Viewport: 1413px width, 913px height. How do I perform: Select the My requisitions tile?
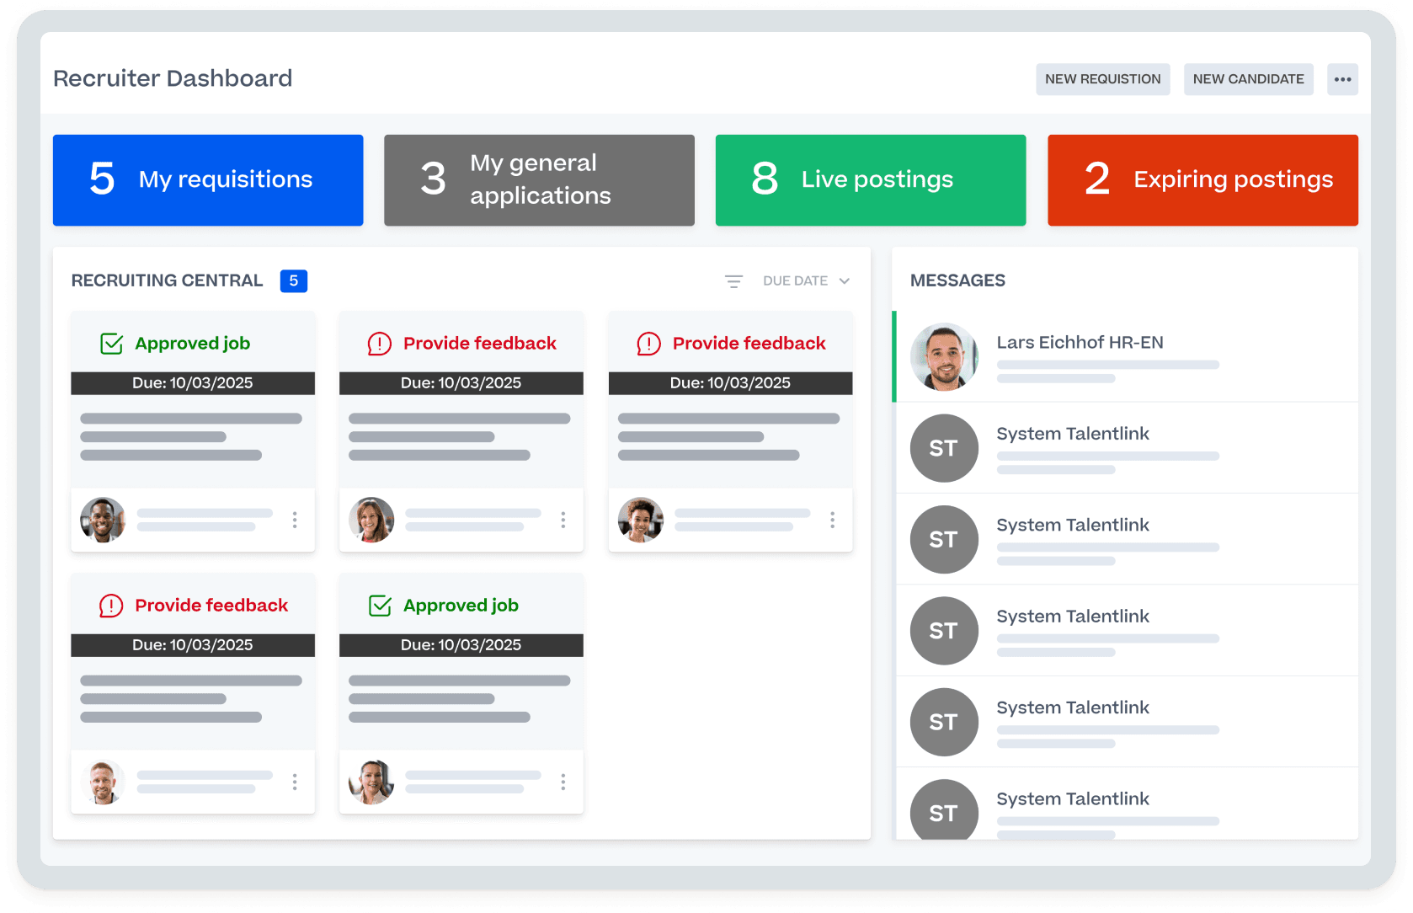pyautogui.click(x=207, y=179)
